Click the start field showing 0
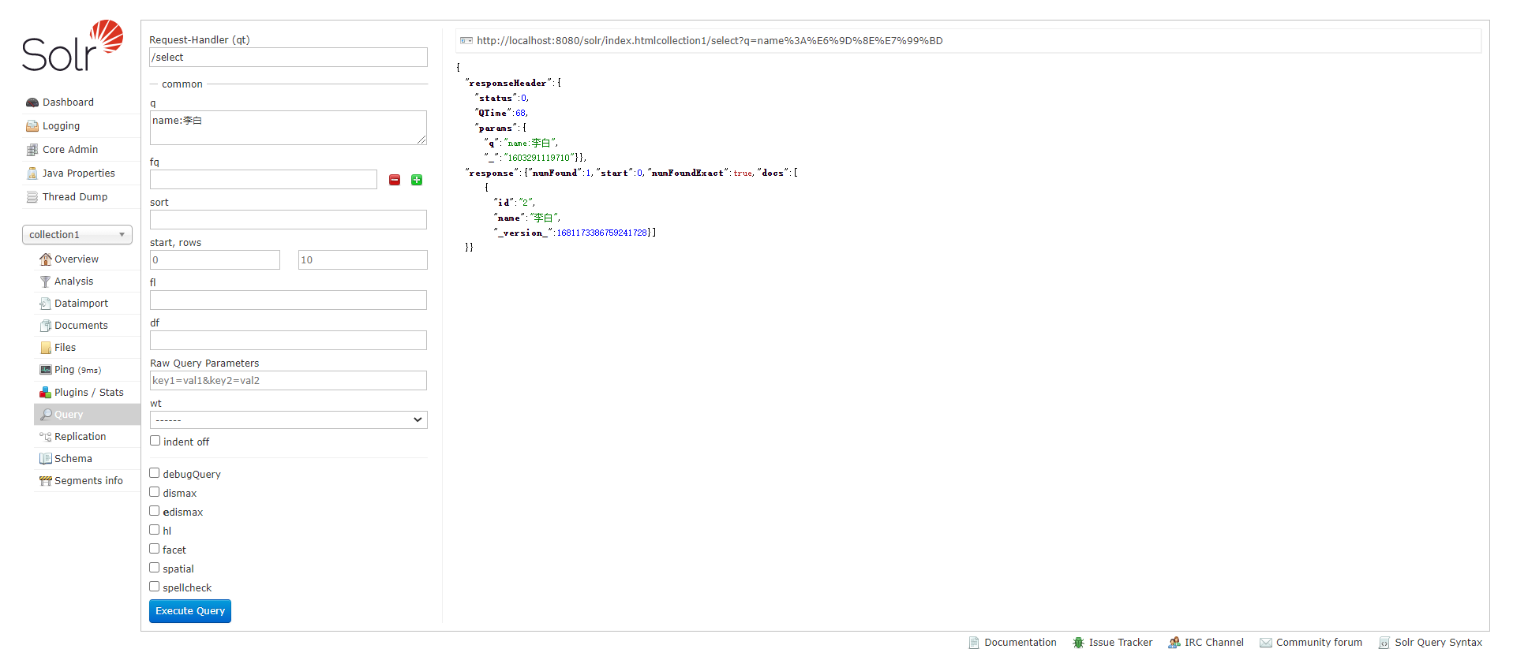This screenshot has height=660, width=1513. pyautogui.click(x=215, y=260)
